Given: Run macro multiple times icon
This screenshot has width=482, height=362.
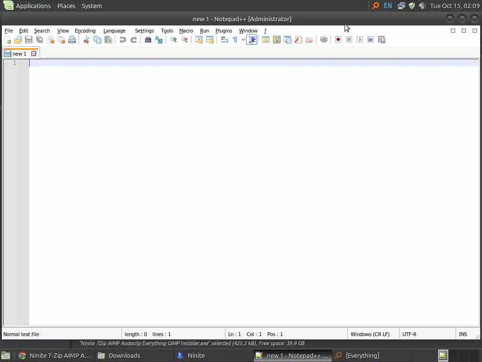Looking at the screenshot, I should [x=371, y=40].
